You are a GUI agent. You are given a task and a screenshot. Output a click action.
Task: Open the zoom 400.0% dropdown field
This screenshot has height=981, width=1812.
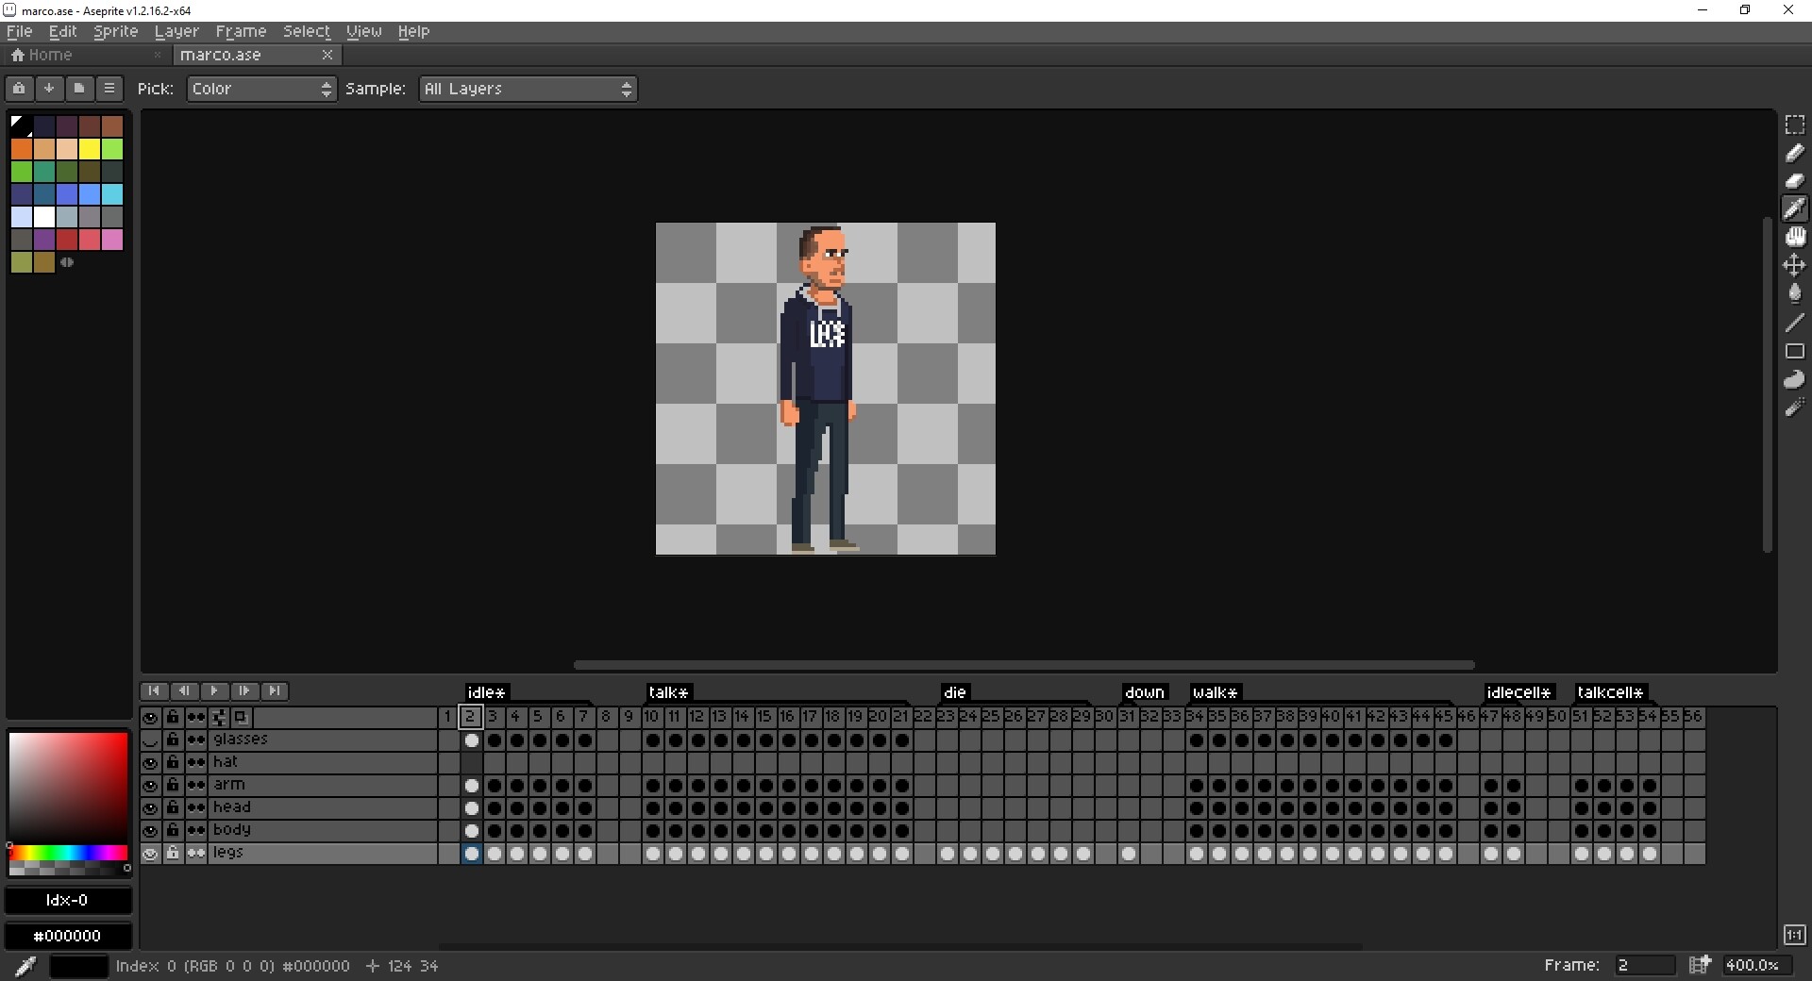click(1752, 965)
